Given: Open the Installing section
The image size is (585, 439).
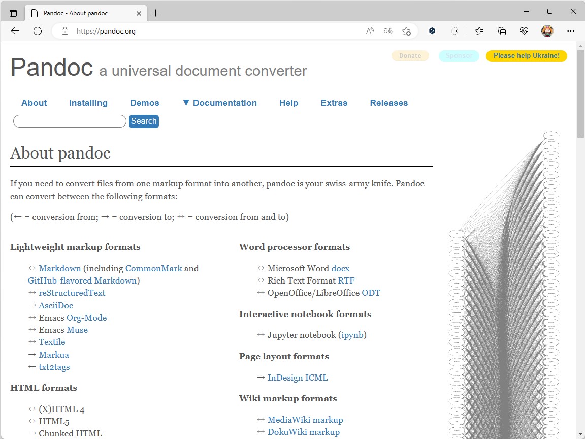Looking at the screenshot, I should pyautogui.click(x=88, y=103).
